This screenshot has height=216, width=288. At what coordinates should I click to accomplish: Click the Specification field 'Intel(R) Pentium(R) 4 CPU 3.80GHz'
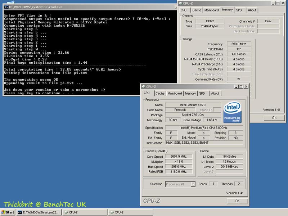[x=204, y=128]
